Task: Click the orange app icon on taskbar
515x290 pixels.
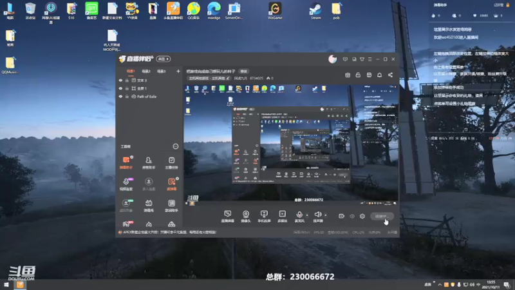Action: 20,285
